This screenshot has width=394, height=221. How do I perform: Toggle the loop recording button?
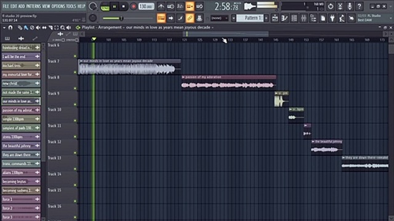[199, 6]
